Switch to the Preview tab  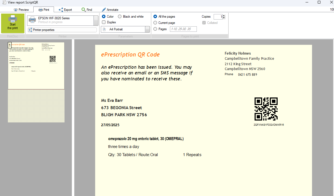[x=21, y=10]
